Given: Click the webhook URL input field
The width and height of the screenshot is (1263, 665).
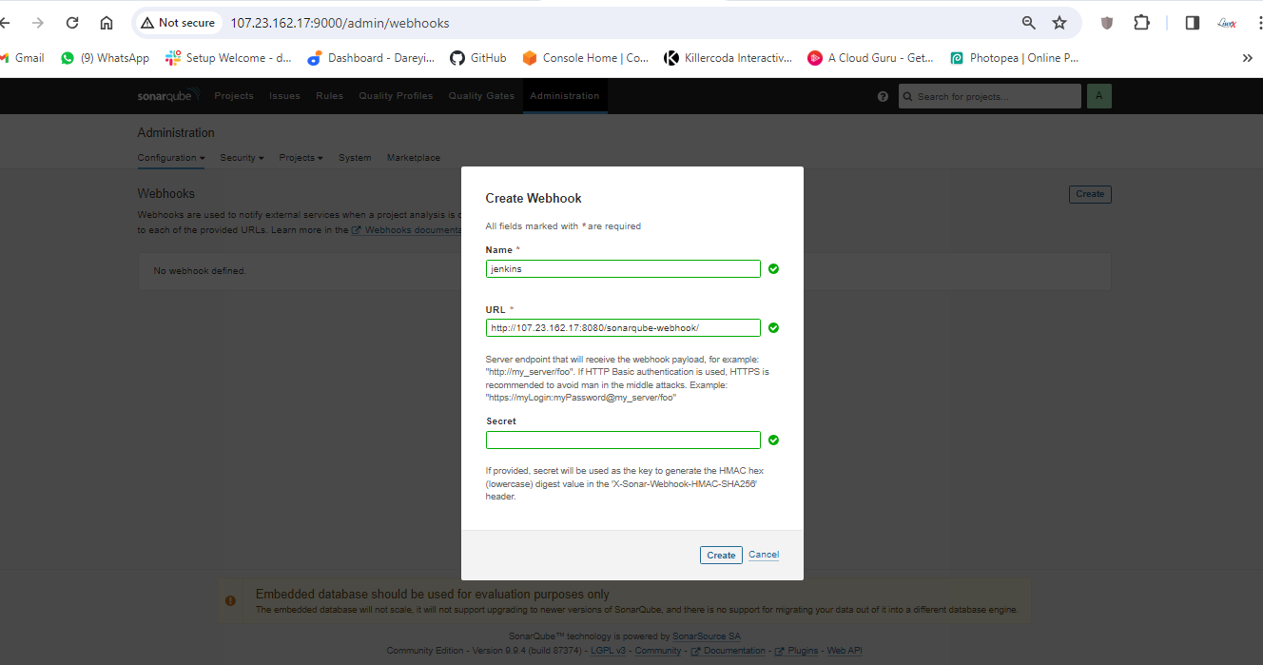Looking at the screenshot, I should click(623, 328).
